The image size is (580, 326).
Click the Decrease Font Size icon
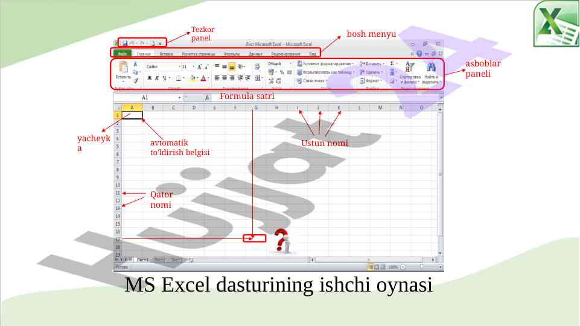coord(206,67)
